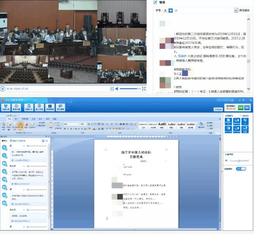Click the transcript panel scroll-down arrow
Screen dimensions: 254x234
tap(248, 89)
